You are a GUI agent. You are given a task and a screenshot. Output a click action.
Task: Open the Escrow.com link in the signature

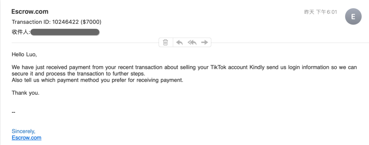pos(27,138)
